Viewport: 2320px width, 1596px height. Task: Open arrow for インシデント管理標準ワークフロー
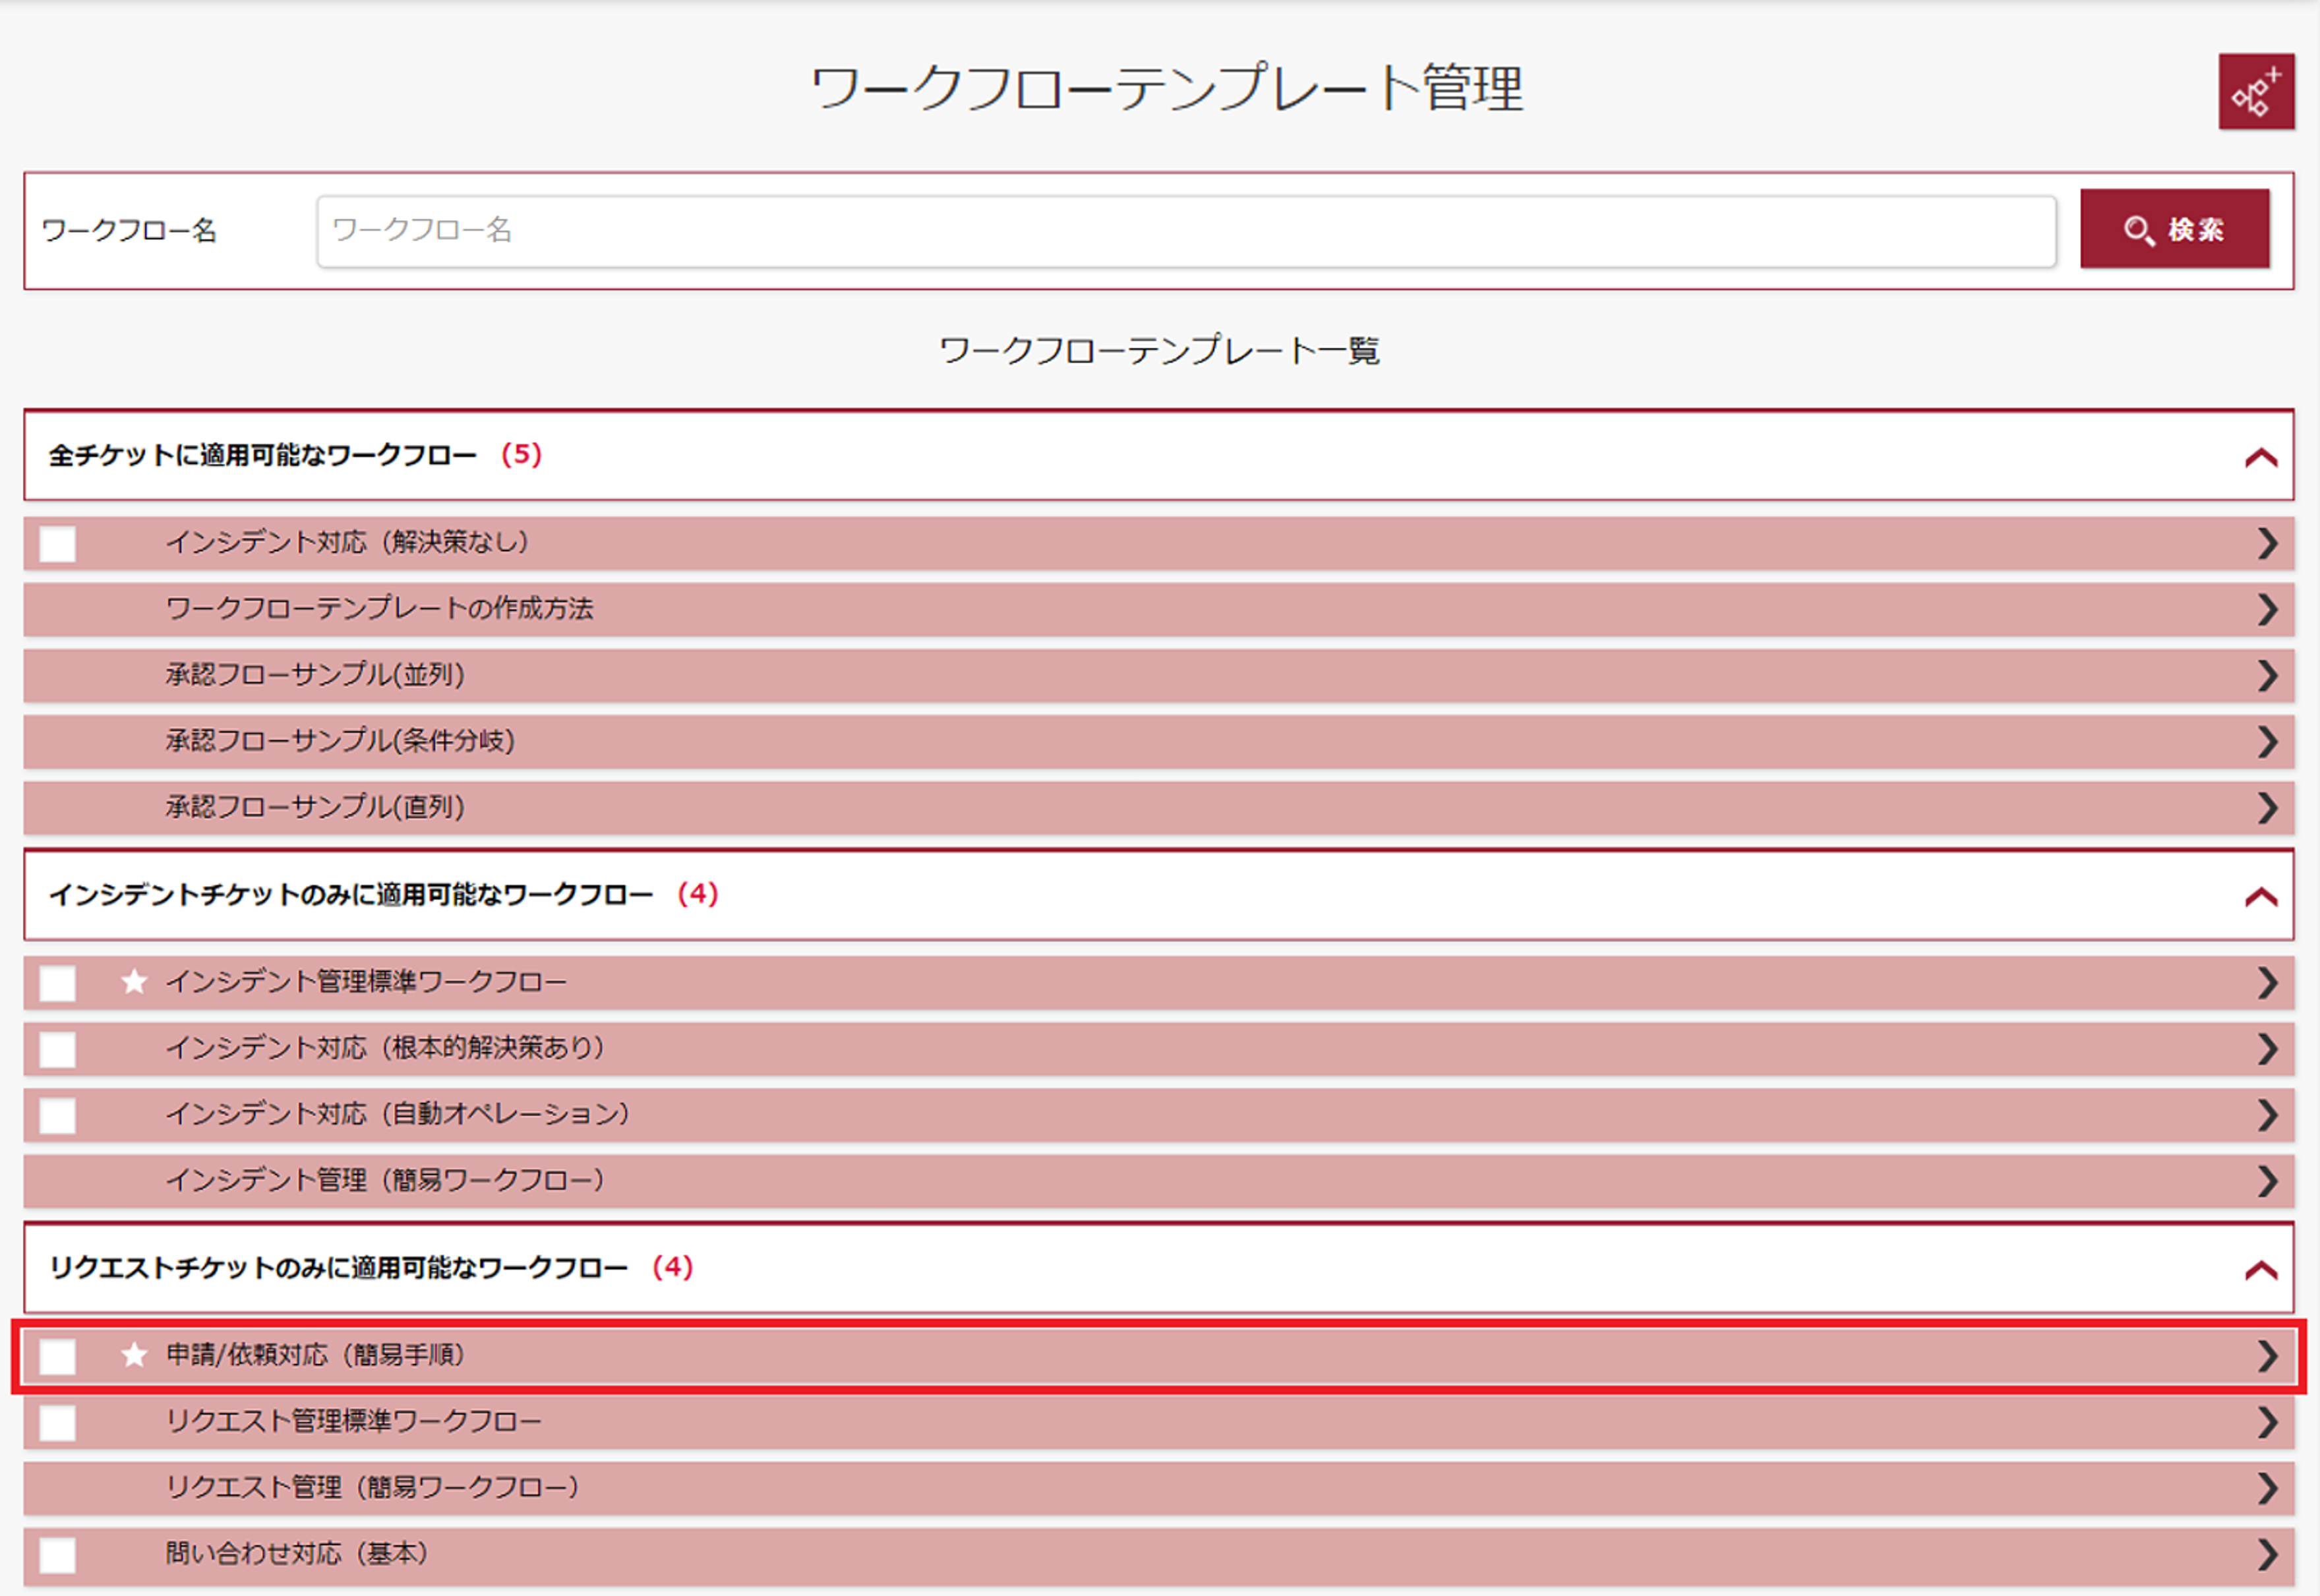pos(2267,982)
